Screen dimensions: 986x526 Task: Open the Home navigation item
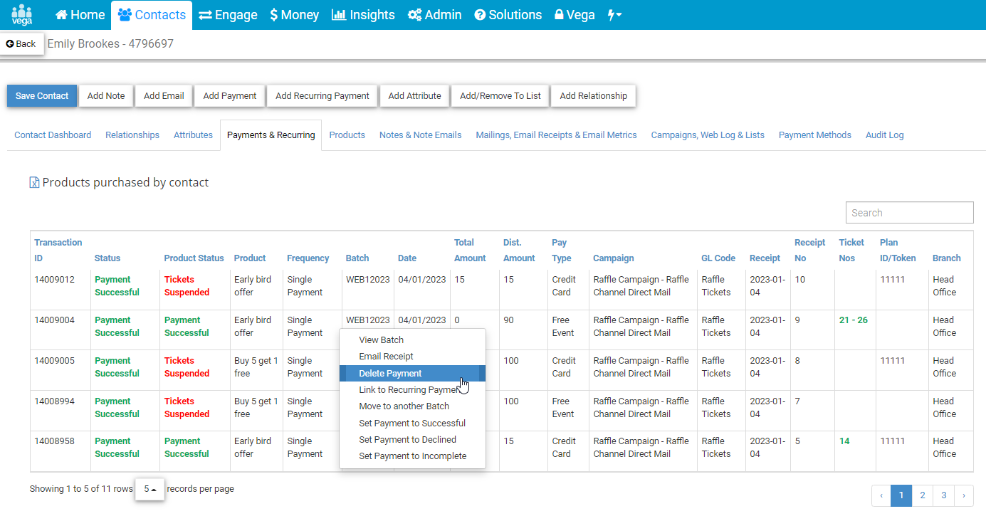pyautogui.click(x=80, y=15)
